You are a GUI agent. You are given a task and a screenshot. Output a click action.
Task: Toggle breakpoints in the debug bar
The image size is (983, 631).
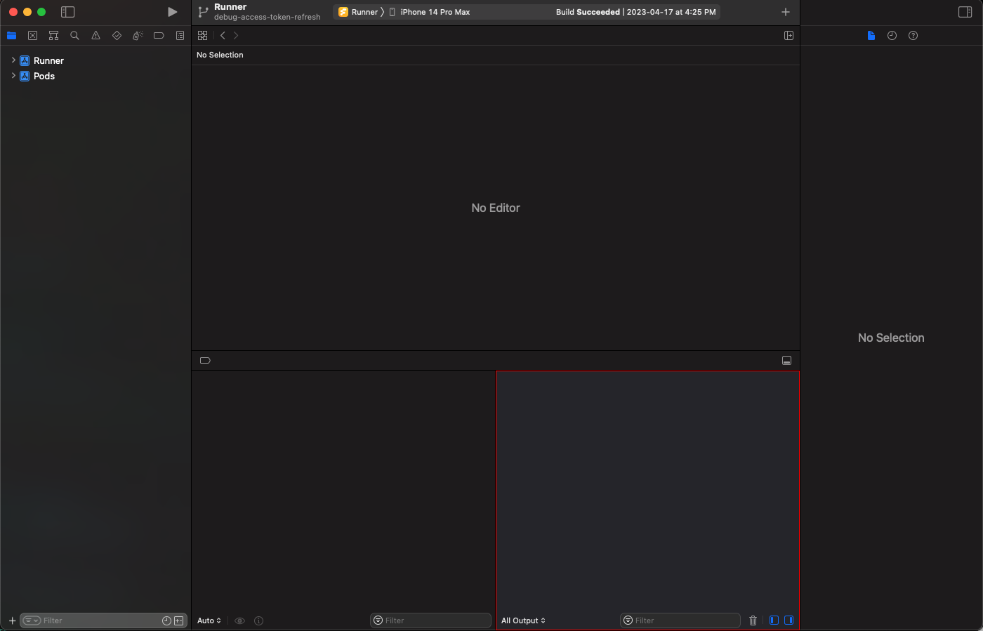coord(204,360)
